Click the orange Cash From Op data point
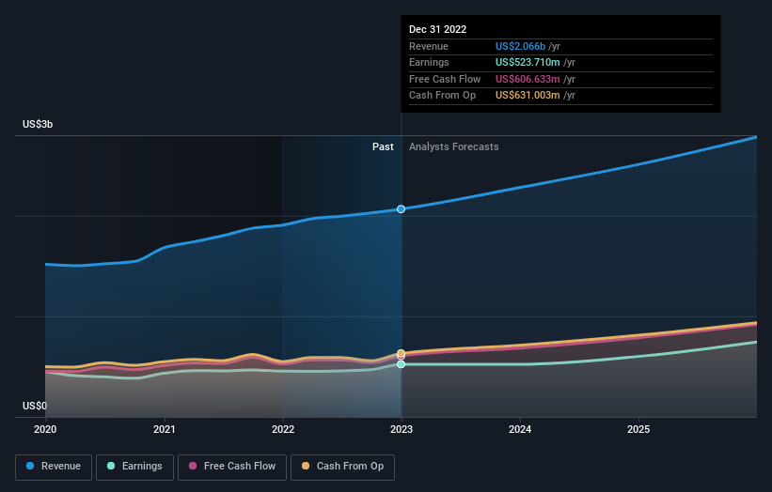 click(x=402, y=353)
